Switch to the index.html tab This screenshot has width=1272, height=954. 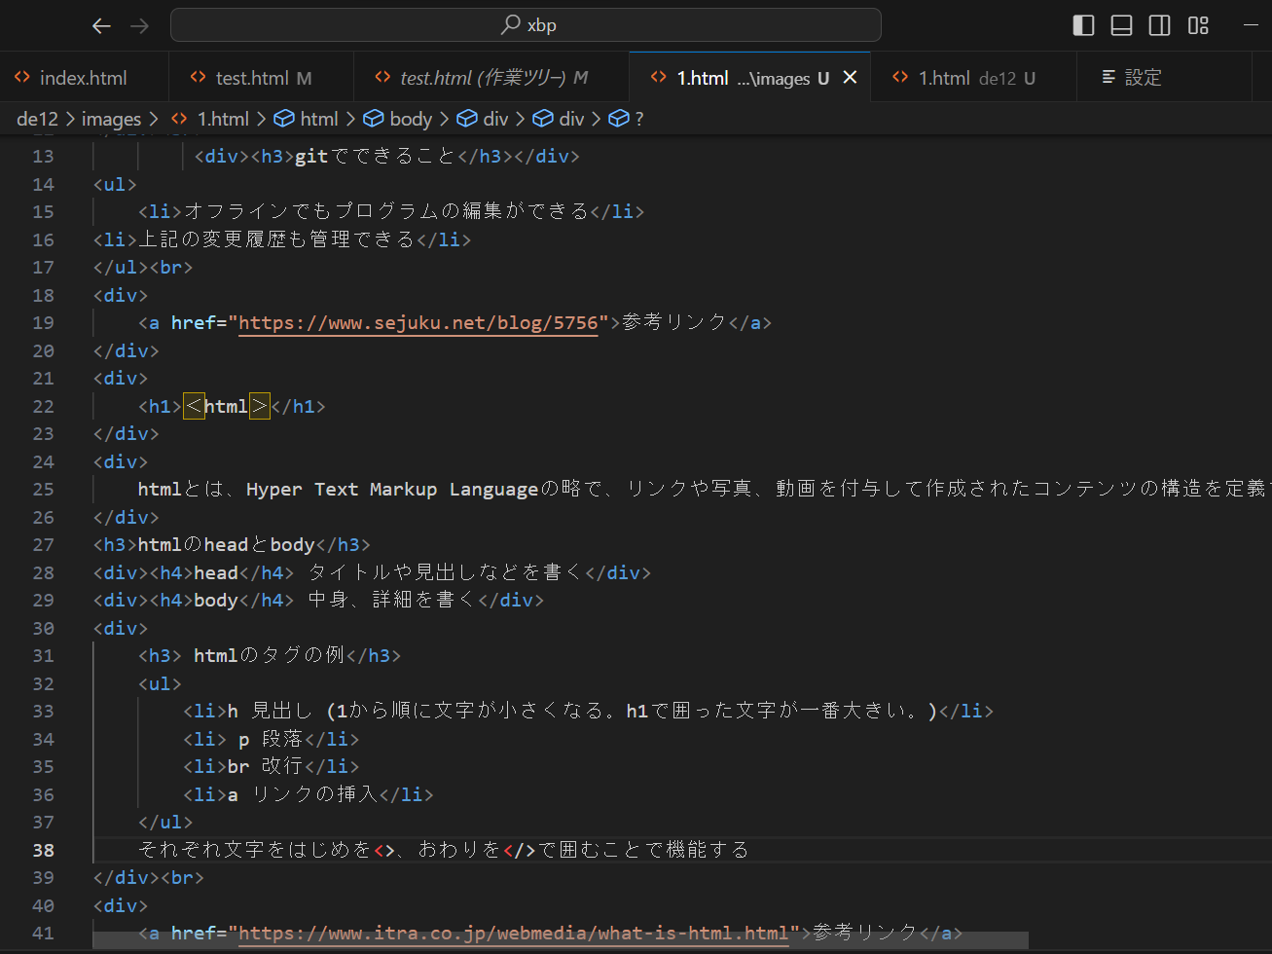point(83,78)
